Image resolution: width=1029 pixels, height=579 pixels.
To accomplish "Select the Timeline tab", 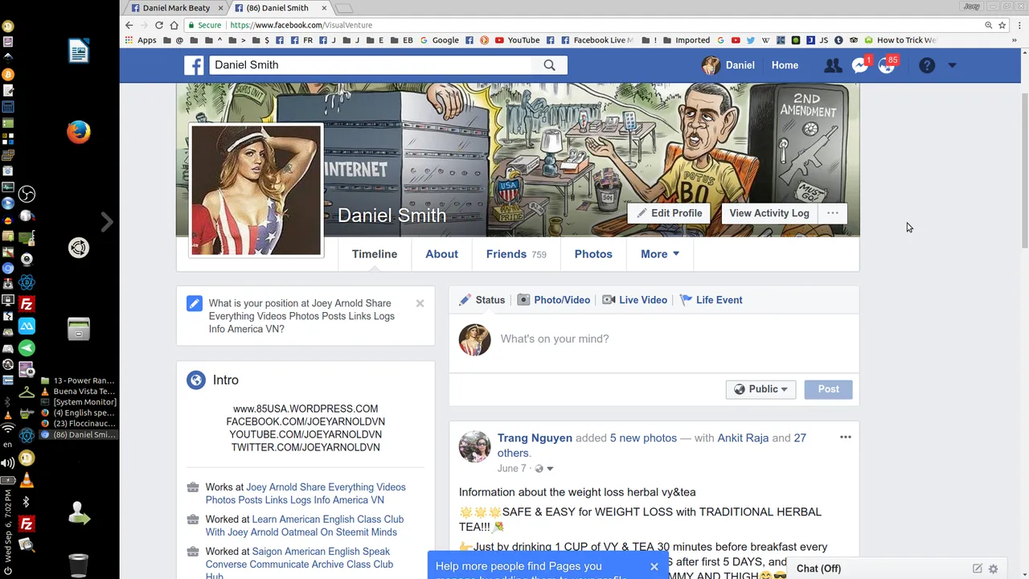I will [x=375, y=254].
